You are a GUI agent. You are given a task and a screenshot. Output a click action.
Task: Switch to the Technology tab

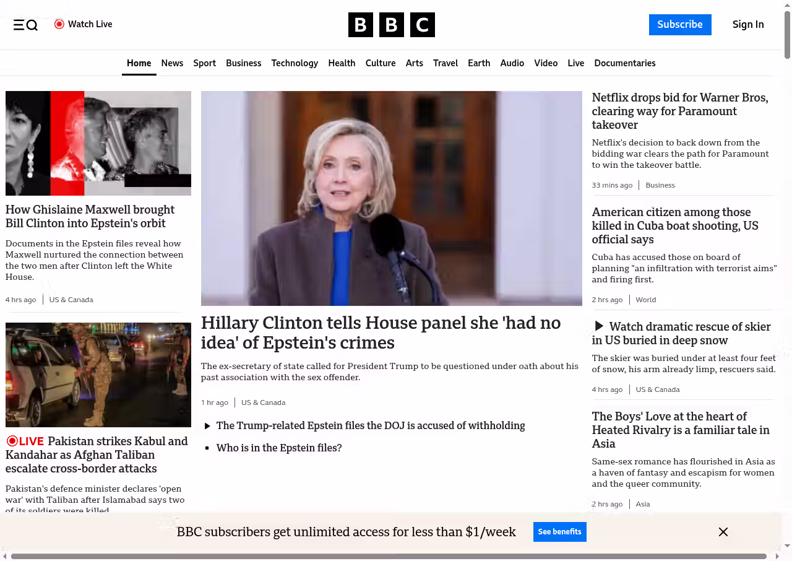295,63
